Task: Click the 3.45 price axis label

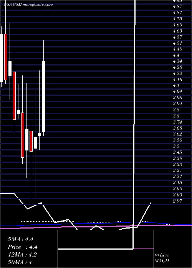Action: (177, 152)
